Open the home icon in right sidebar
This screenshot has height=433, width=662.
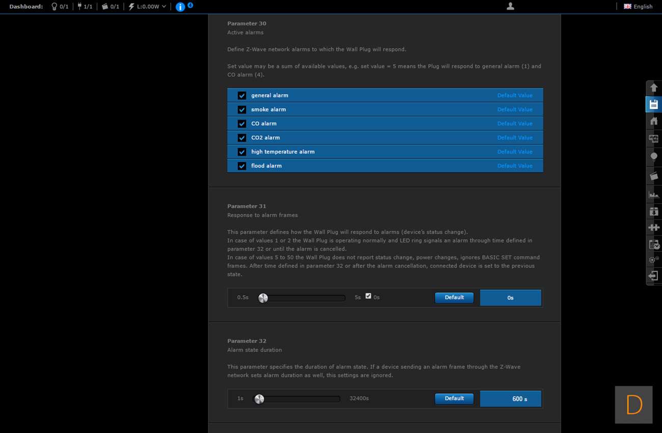tap(654, 121)
